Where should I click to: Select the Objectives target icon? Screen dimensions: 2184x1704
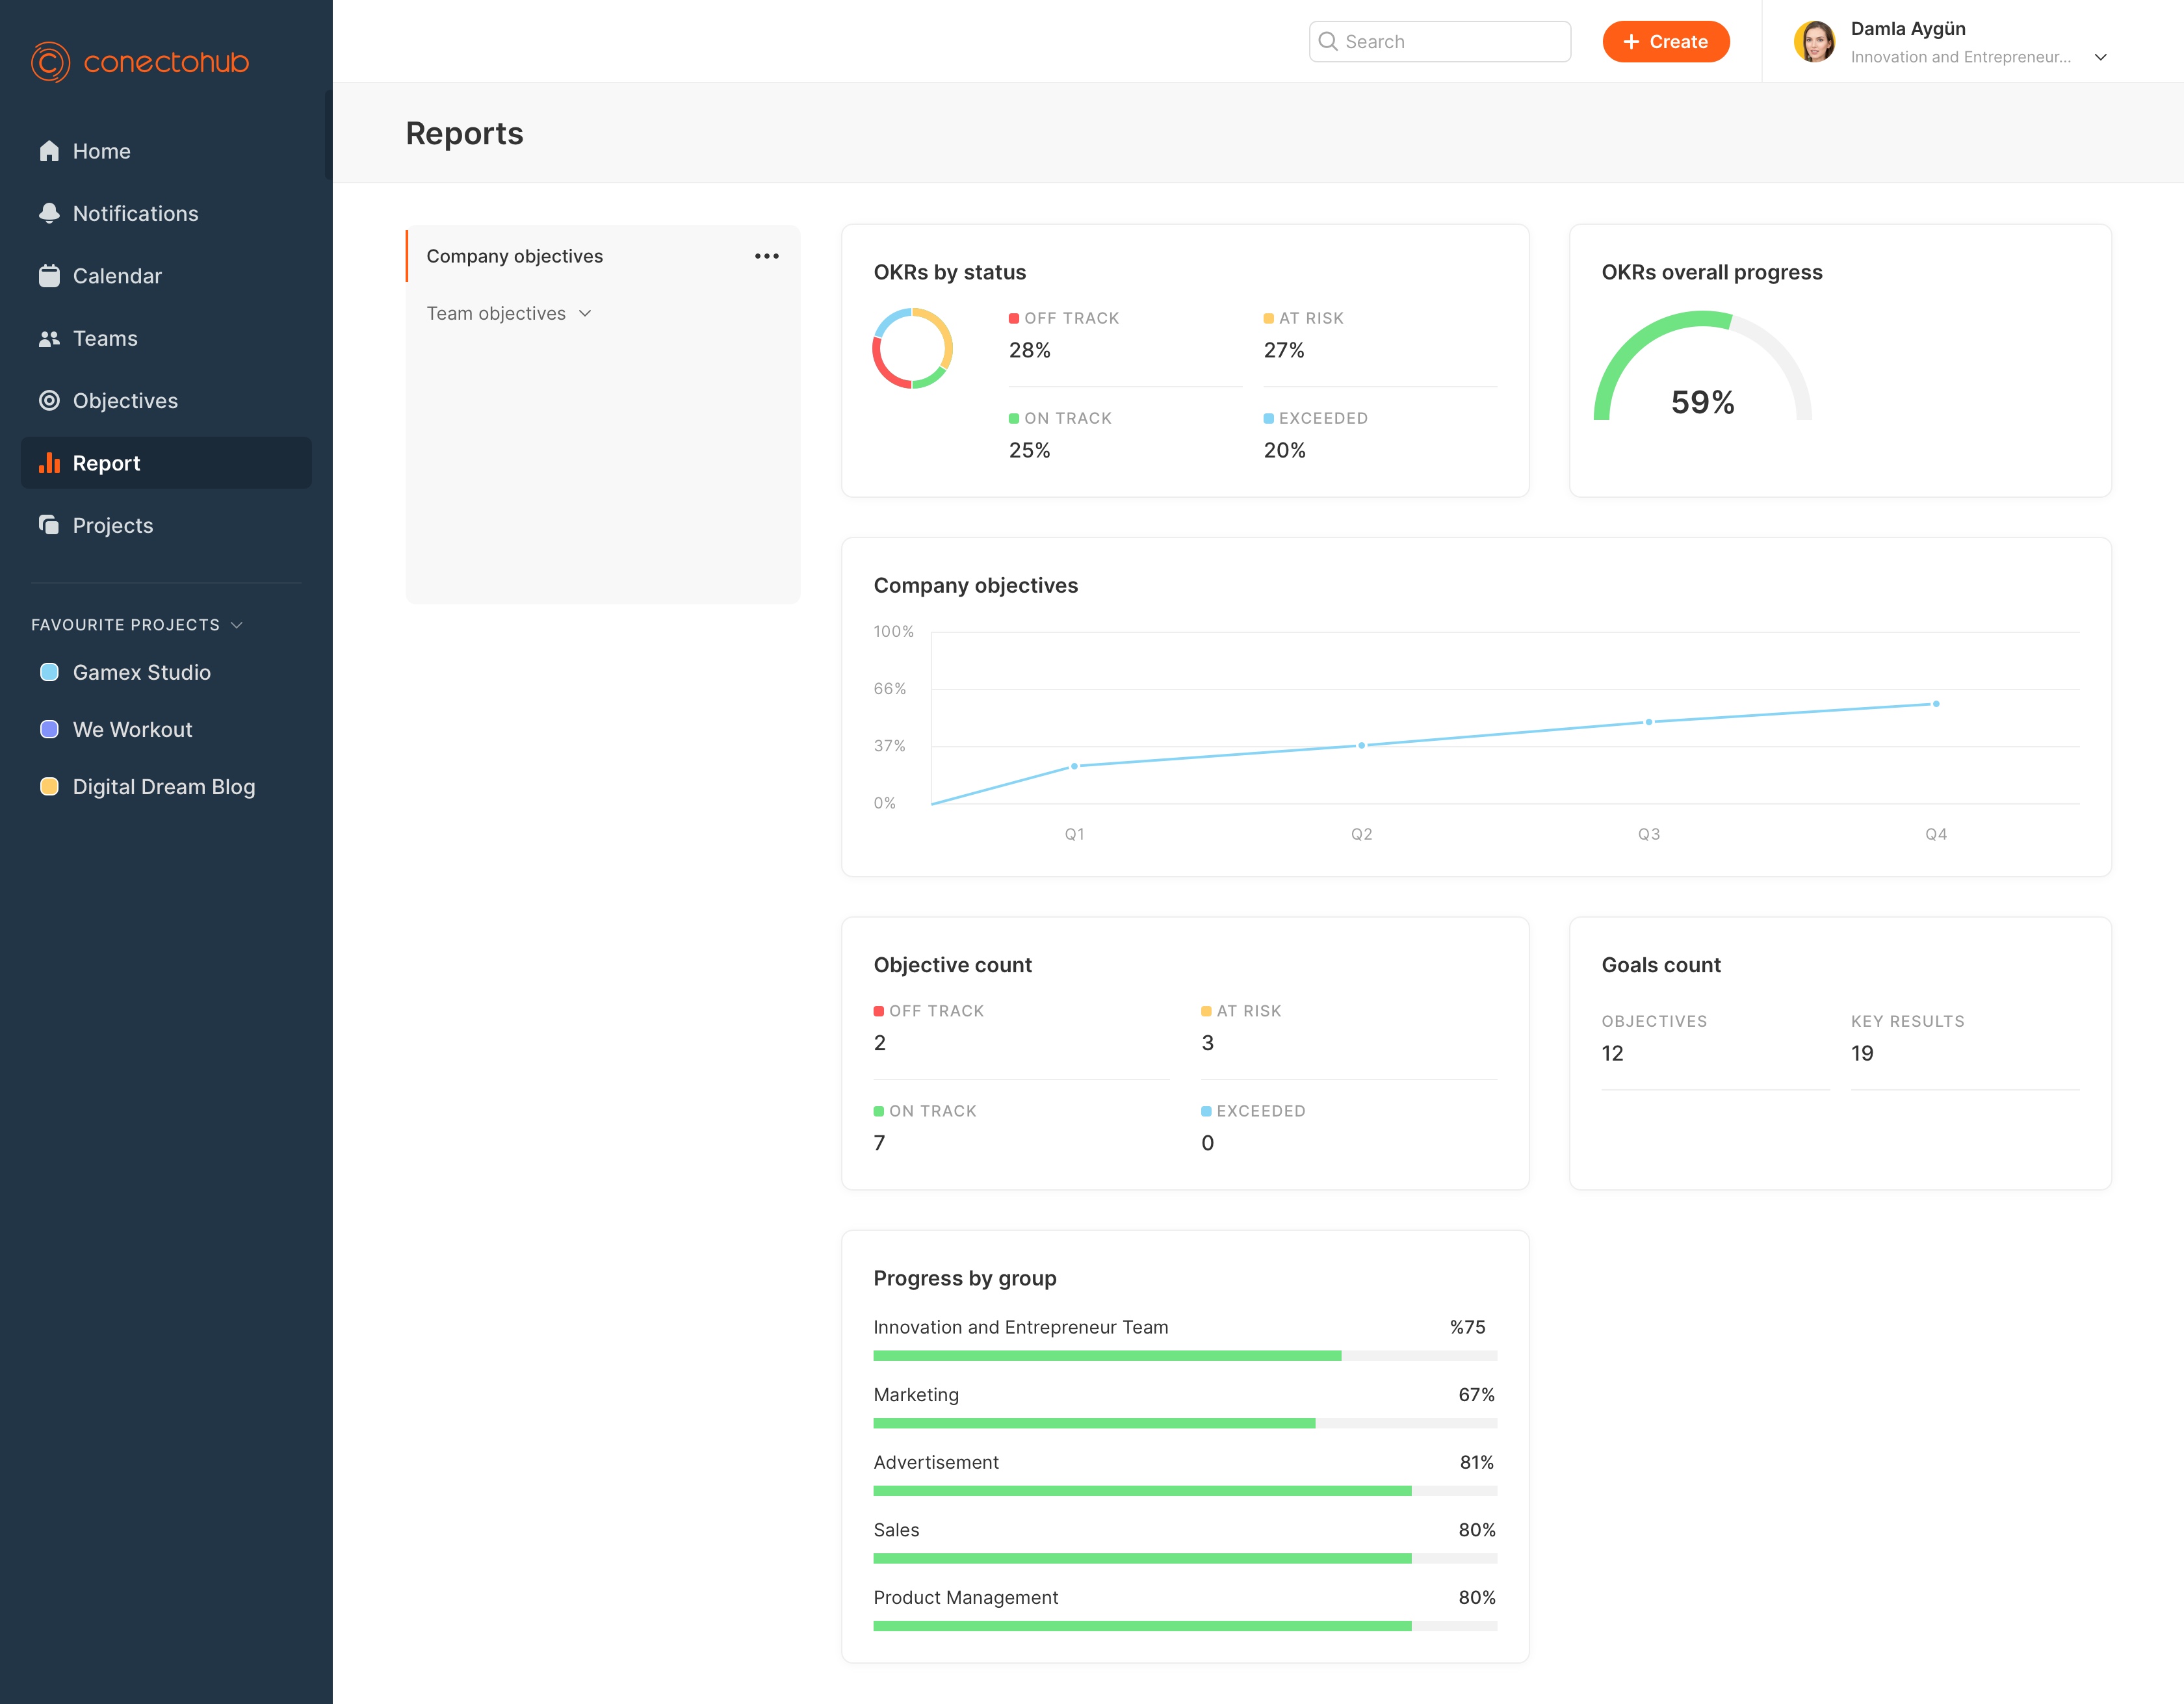coord(49,401)
